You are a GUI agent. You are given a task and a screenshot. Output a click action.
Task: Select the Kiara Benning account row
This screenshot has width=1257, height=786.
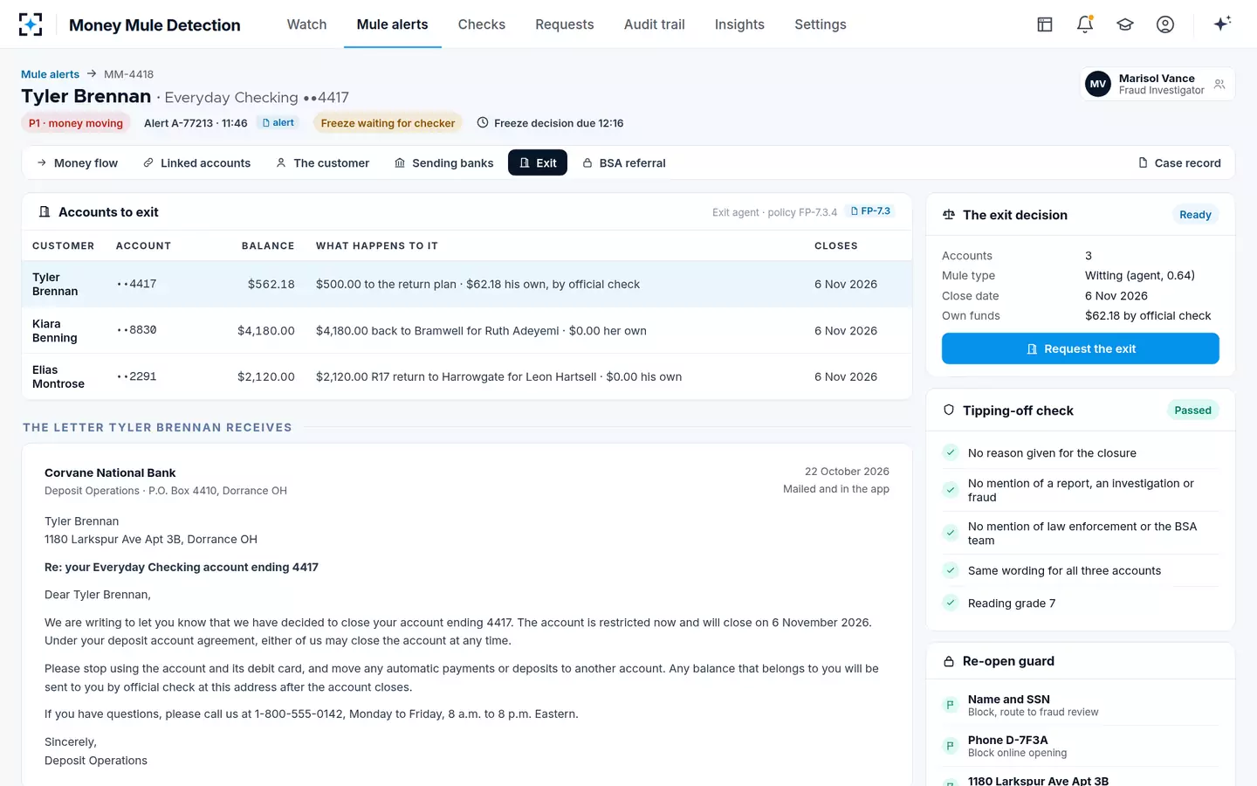click(467, 330)
